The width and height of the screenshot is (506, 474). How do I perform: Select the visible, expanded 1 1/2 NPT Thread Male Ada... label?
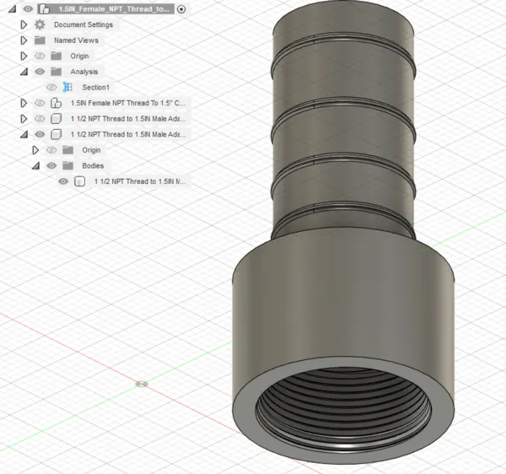(128, 134)
